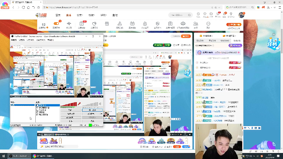Click the shield card toolbar icon
The image size is (283, 159).
[157, 24]
